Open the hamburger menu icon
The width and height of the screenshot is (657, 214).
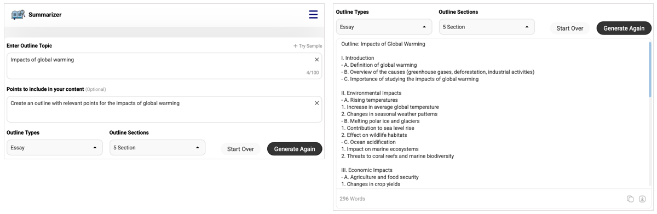[x=313, y=15]
